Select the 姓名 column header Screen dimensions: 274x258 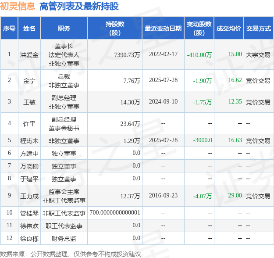coord(29,29)
